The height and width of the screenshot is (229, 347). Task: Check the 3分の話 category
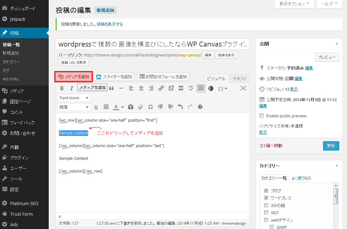[x=266, y=205]
